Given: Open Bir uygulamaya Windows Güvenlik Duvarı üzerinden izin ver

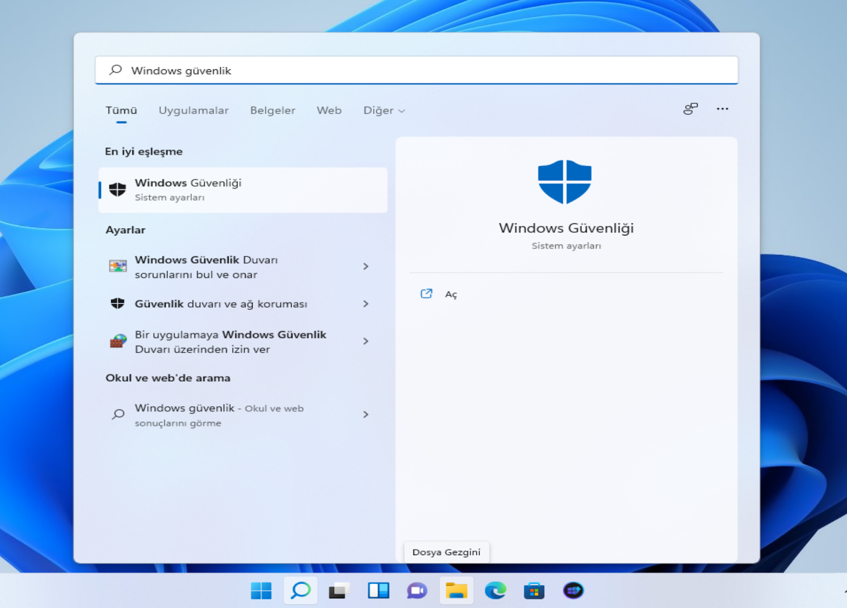Looking at the screenshot, I should pyautogui.click(x=243, y=341).
